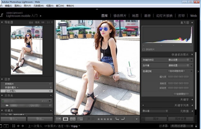Select loupe view icon in toolbar

point(66,119)
